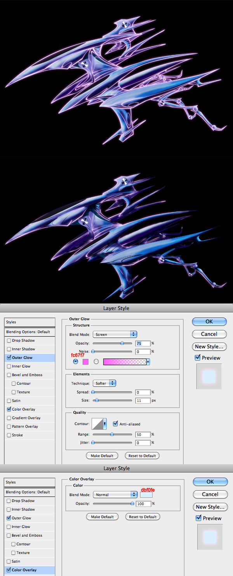Click the pink fc67f7 glow color swatch
This screenshot has width=233, height=576.
click(x=85, y=362)
